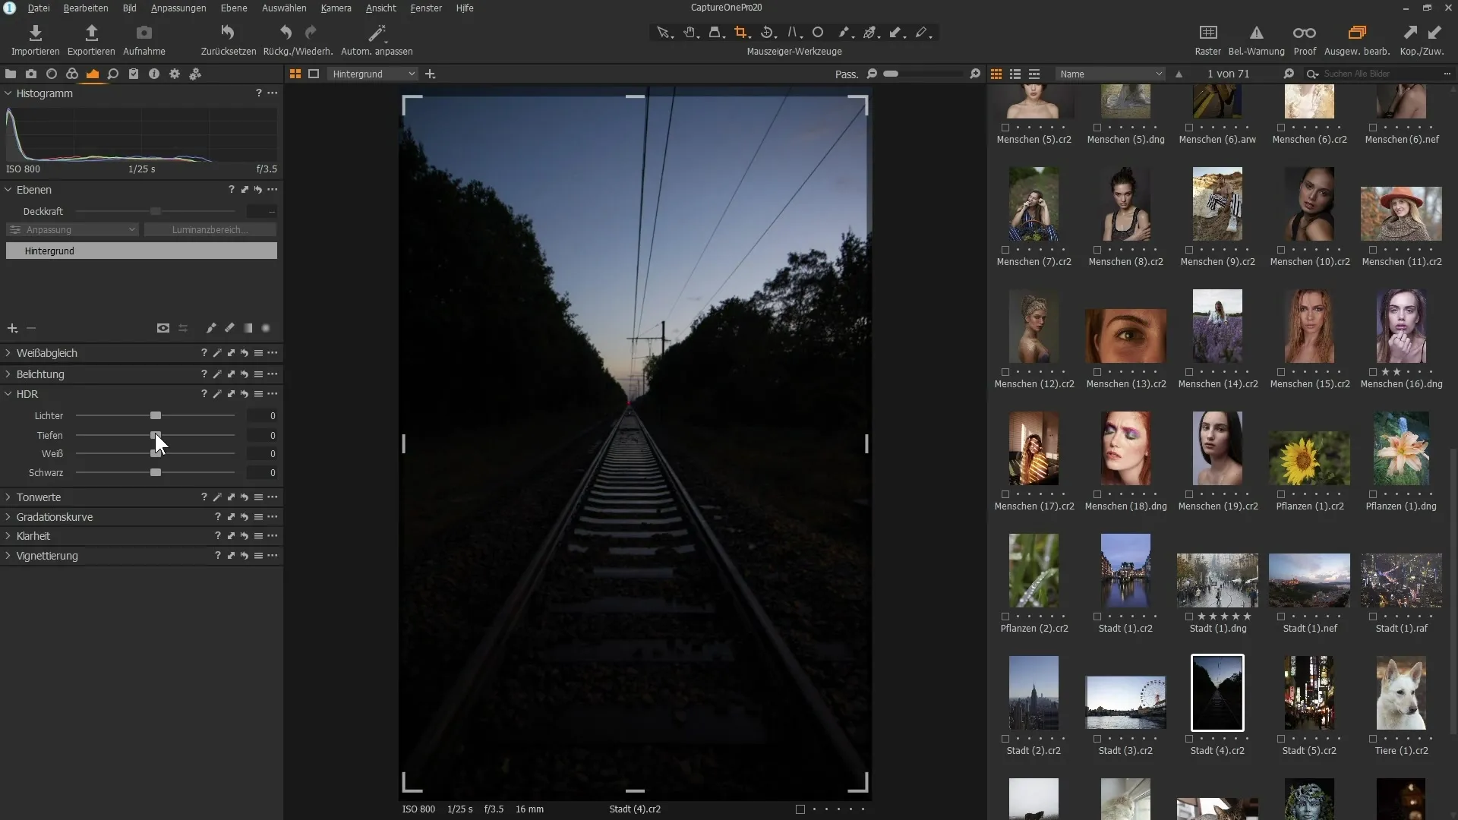Open the Anpassungen menu

coord(178,8)
